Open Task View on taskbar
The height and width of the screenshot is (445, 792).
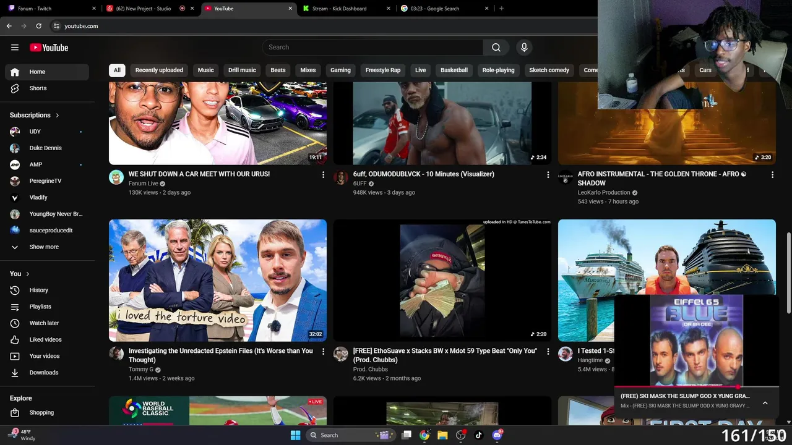(407, 435)
